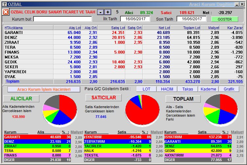Sort by Alış Lot column header
Image resolution: width=247 pixels, height=165 pixels.
point(68,28)
